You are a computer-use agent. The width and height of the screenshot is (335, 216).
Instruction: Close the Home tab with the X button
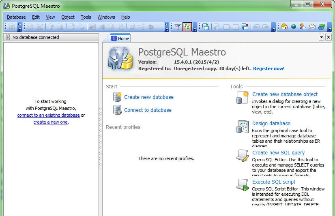329,37
